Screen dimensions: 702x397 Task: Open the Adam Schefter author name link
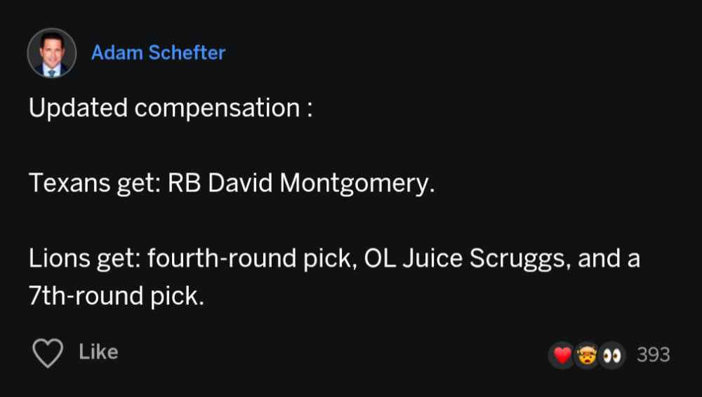pyautogui.click(x=158, y=53)
